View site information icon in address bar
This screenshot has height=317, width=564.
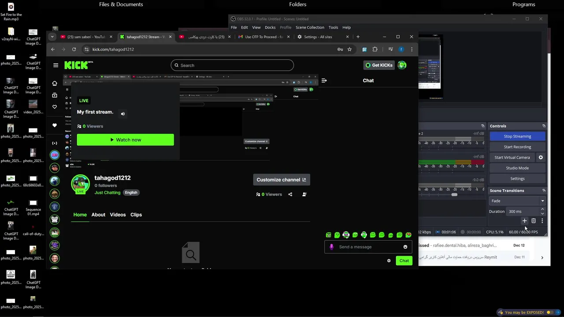pos(86,49)
